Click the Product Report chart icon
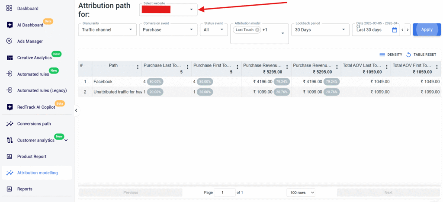Screen dimensions: 443x202 (x=10, y=157)
